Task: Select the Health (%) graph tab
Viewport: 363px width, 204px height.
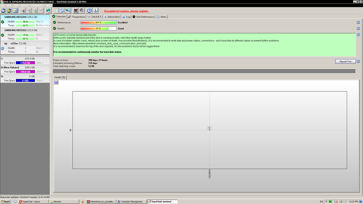Action: [x=60, y=77]
